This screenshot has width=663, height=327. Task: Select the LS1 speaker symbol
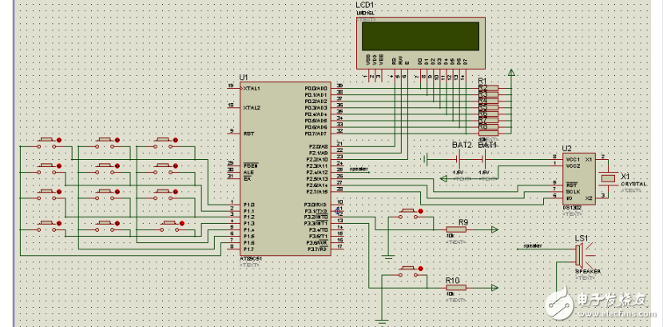(580, 256)
